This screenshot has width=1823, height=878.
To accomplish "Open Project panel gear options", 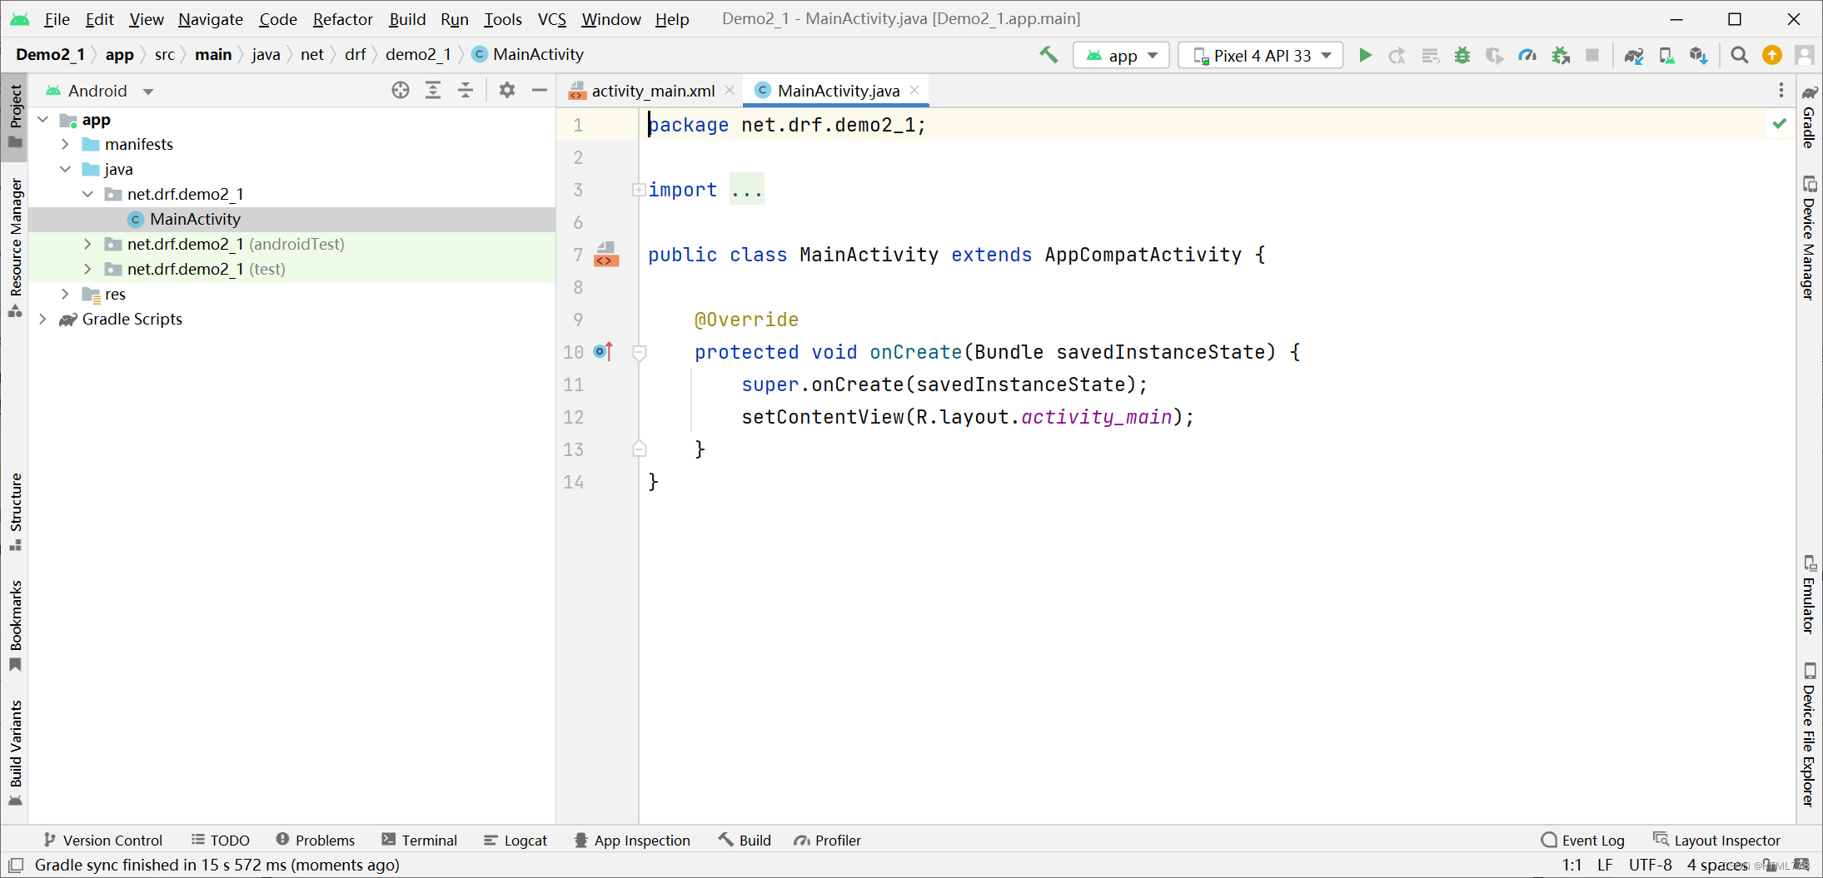I will click(x=507, y=90).
